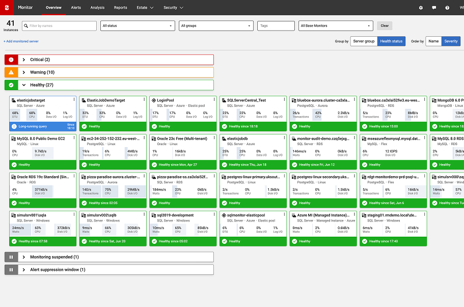Click the Azure MI Managed Instance server icon

point(294,215)
